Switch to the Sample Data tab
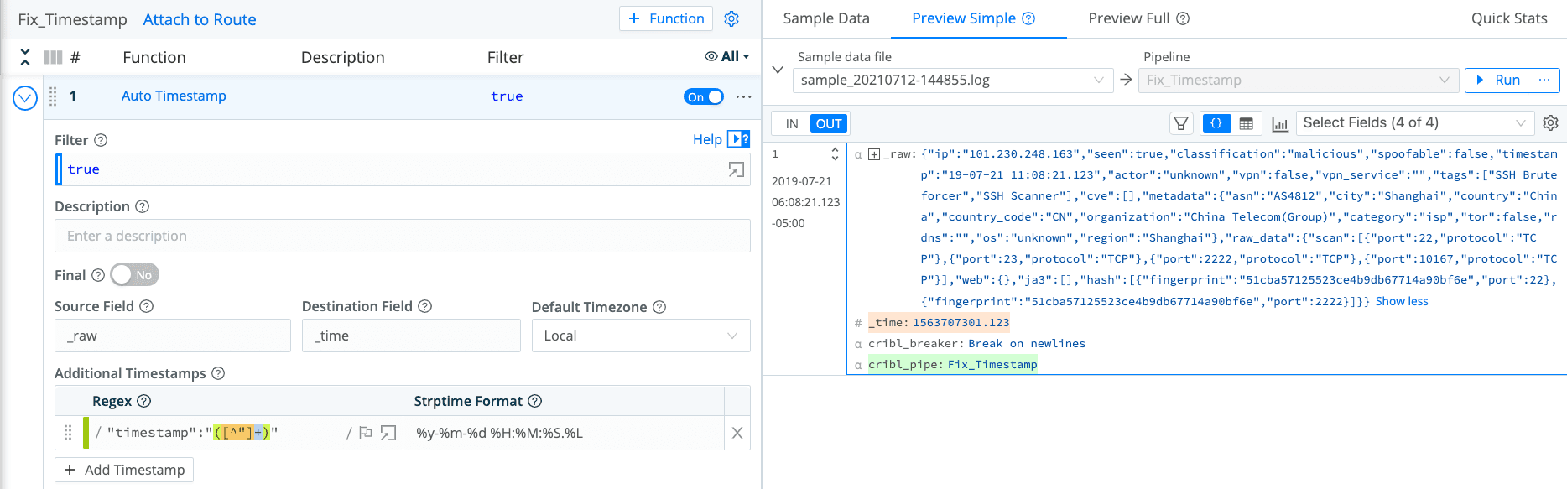 tap(825, 18)
